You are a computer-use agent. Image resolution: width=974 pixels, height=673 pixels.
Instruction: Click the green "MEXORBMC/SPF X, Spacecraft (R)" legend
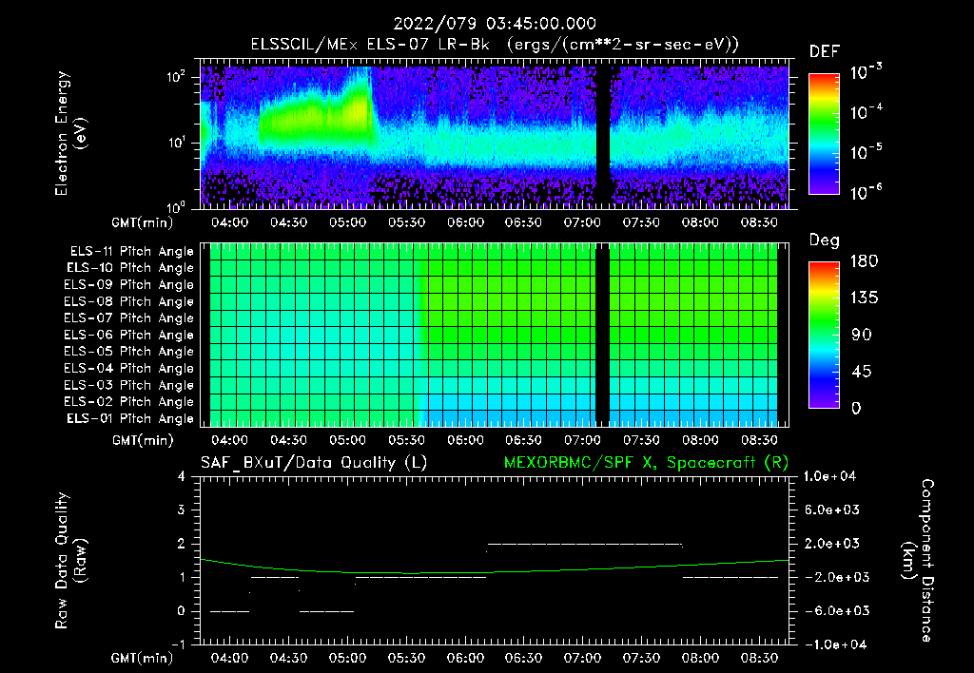(646, 463)
